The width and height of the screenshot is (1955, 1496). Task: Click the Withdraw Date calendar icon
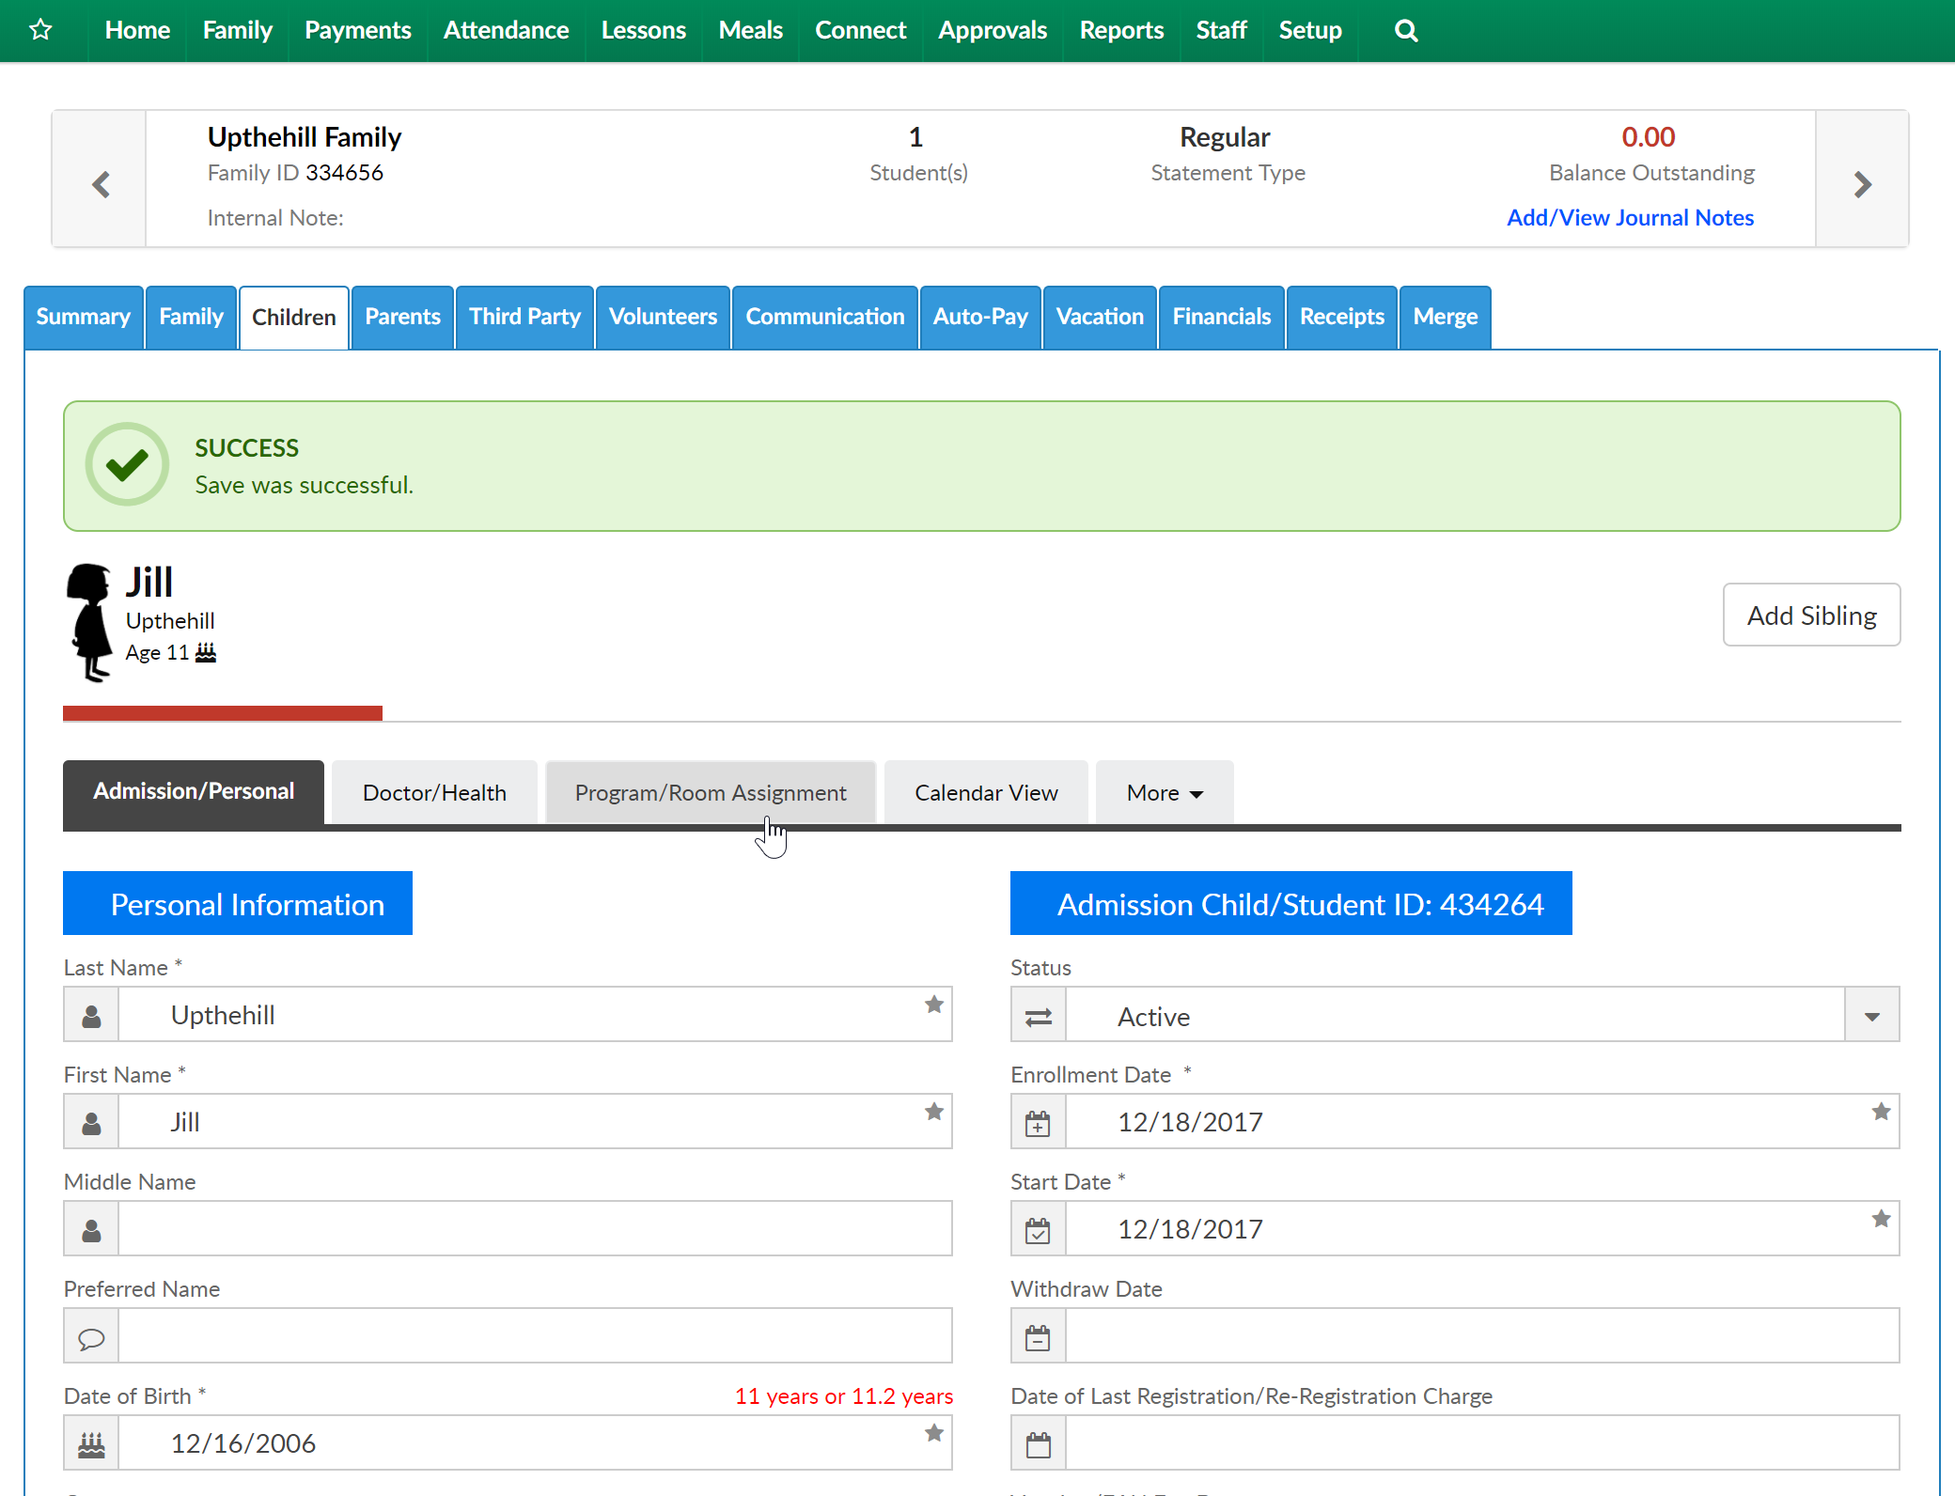click(x=1038, y=1336)
